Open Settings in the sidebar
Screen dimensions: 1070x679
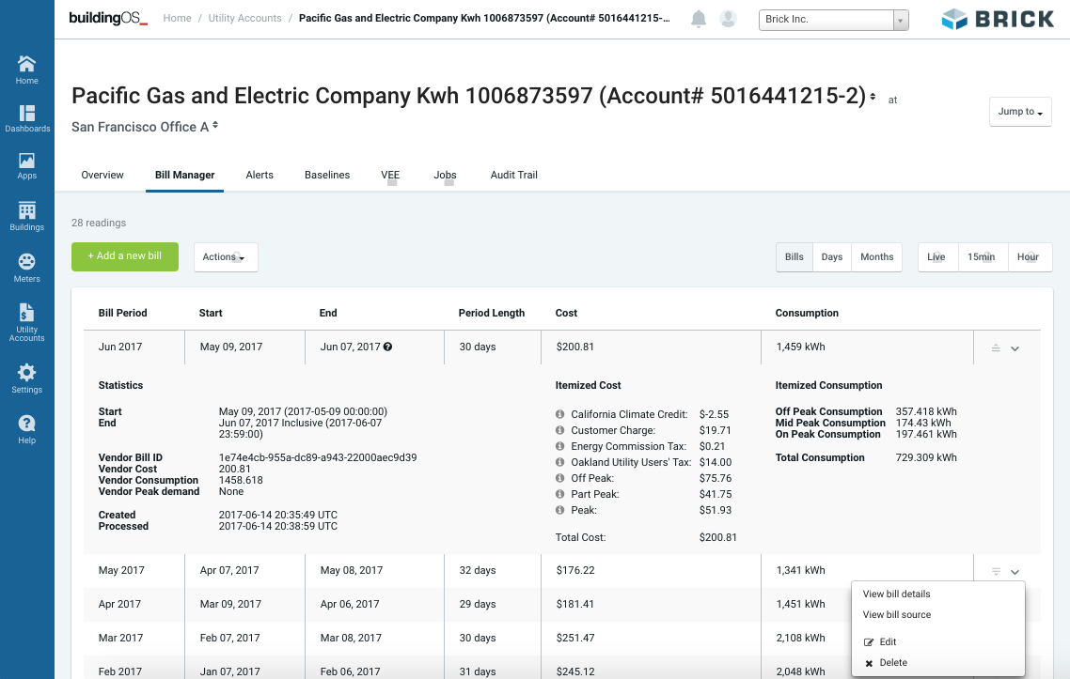click(26, 378)
